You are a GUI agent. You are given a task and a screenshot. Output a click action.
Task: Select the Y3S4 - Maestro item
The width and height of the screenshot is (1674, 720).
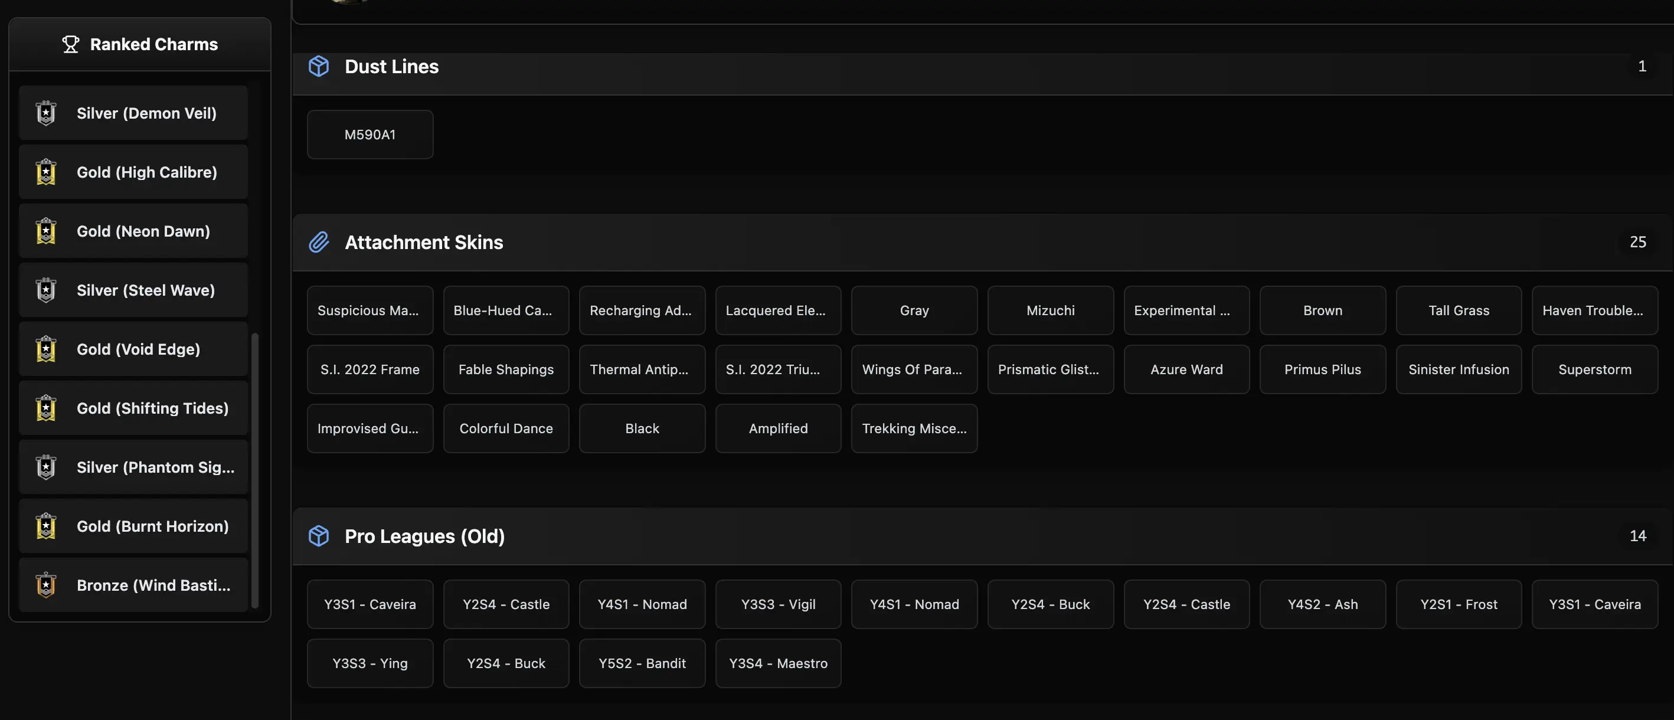tap(778, 663)
